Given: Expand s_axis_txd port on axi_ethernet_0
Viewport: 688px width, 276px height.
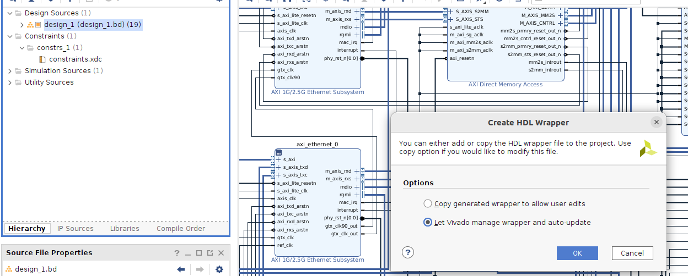Looking at the screenshot, I should click(x=278, y=167).
